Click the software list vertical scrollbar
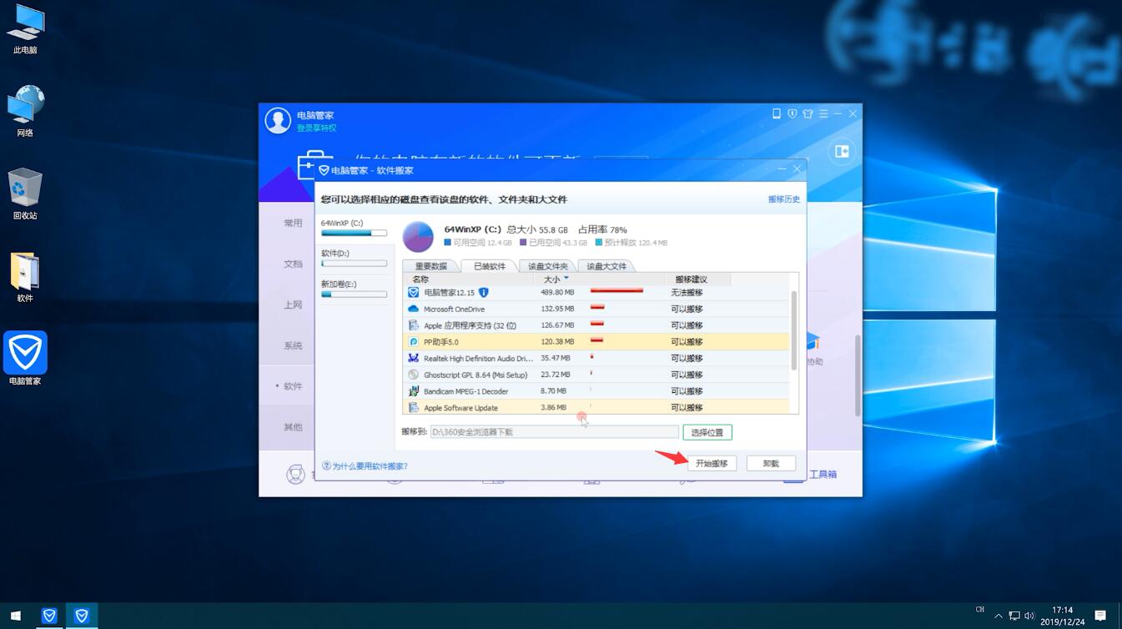The image size is (1122, 629). click(x=793, y=330)
